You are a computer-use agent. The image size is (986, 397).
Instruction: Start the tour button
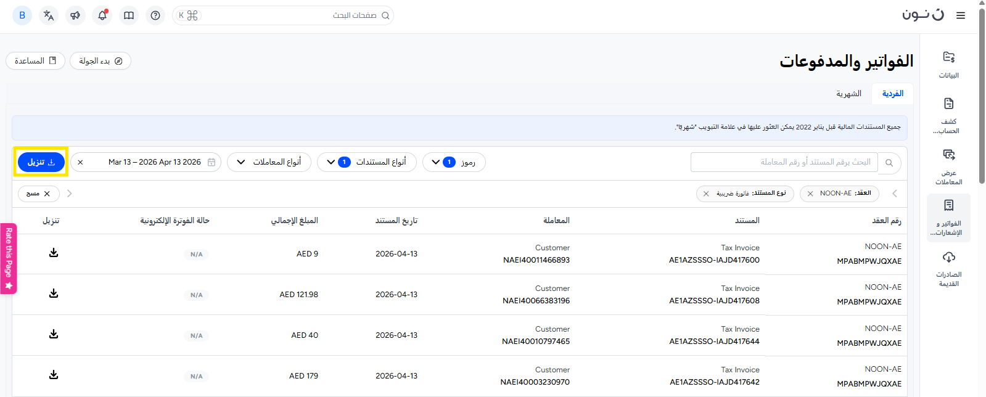(x=101, y=61)
